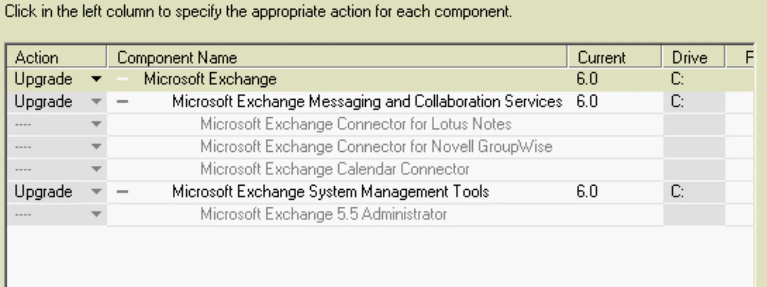Viewport: 767px width, 287px height.
Task: Click the Component Name column header
Action: click(177, 57)
